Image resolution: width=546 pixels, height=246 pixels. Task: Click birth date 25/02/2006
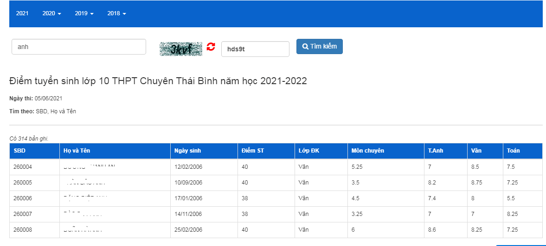(x=188, y=230)
